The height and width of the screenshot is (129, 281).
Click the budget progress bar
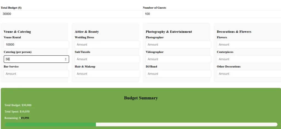(x=141, y=124)
